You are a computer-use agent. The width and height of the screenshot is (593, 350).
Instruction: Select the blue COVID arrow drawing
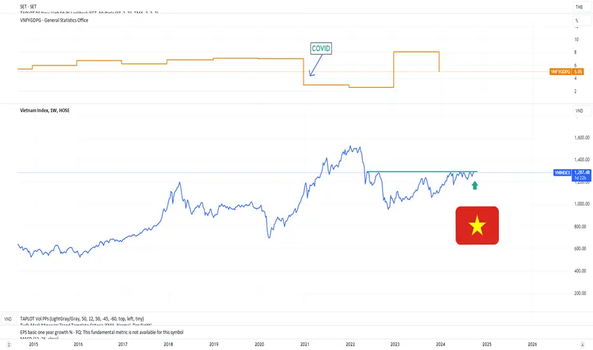316,66
